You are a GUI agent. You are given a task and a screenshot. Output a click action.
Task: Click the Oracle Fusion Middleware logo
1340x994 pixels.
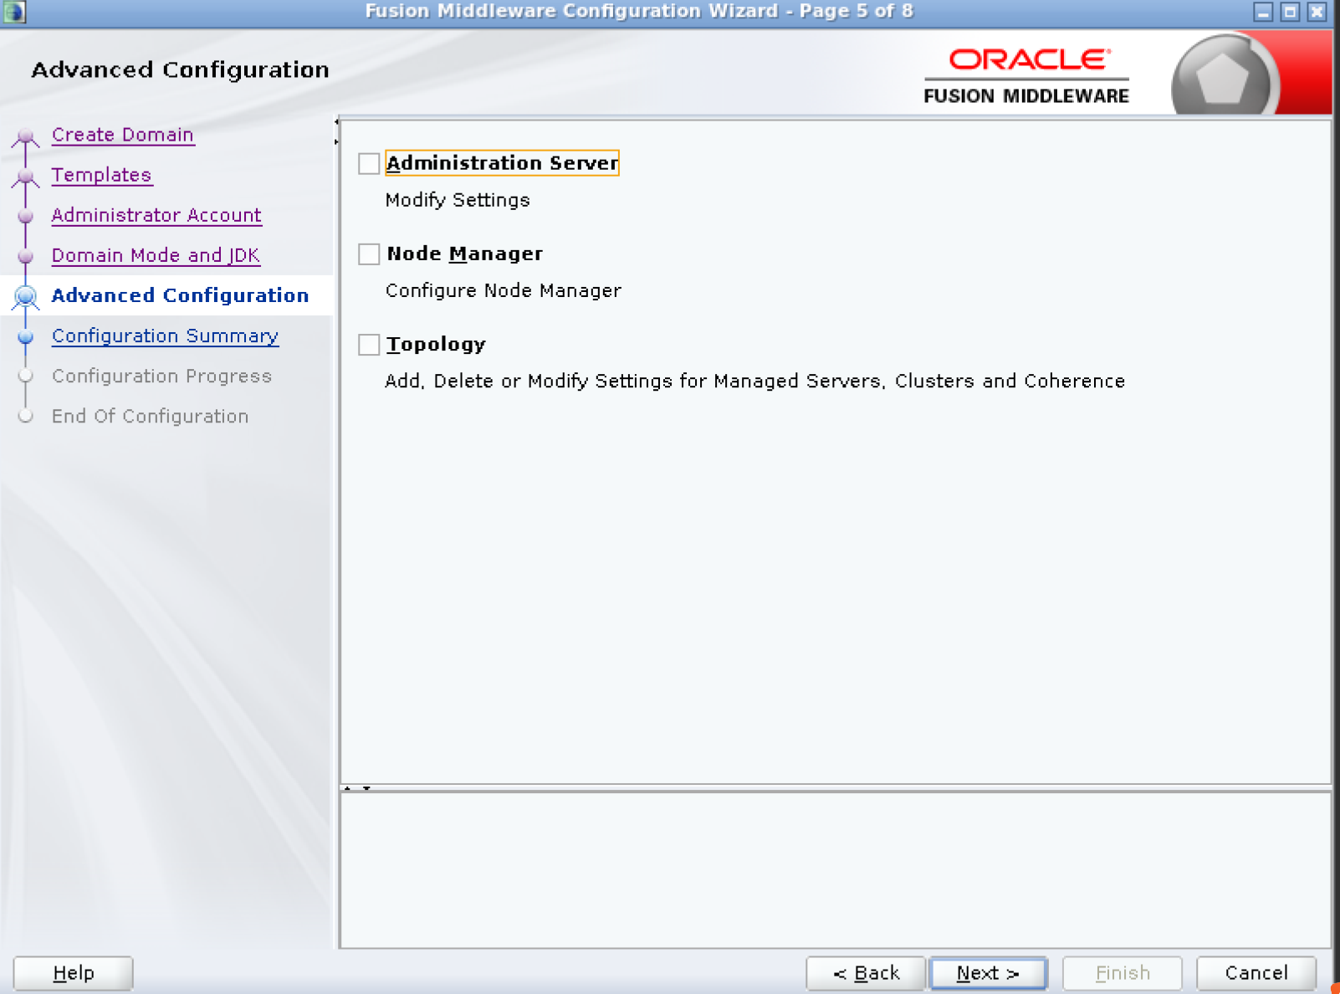point(1026,76)
